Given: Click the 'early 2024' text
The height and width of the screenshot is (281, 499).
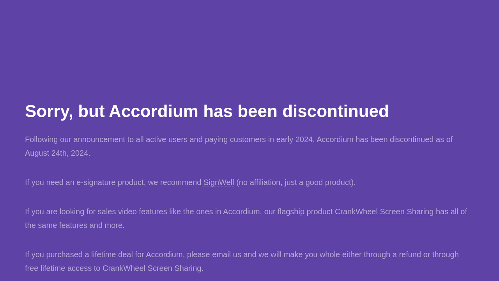Looking at the screenshot, I should pos(294,139).
